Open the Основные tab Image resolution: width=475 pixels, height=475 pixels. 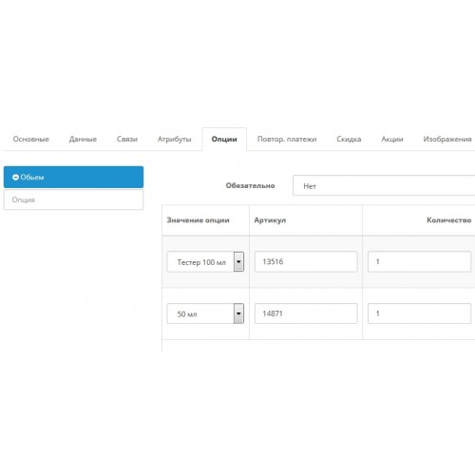click(31, 139)
